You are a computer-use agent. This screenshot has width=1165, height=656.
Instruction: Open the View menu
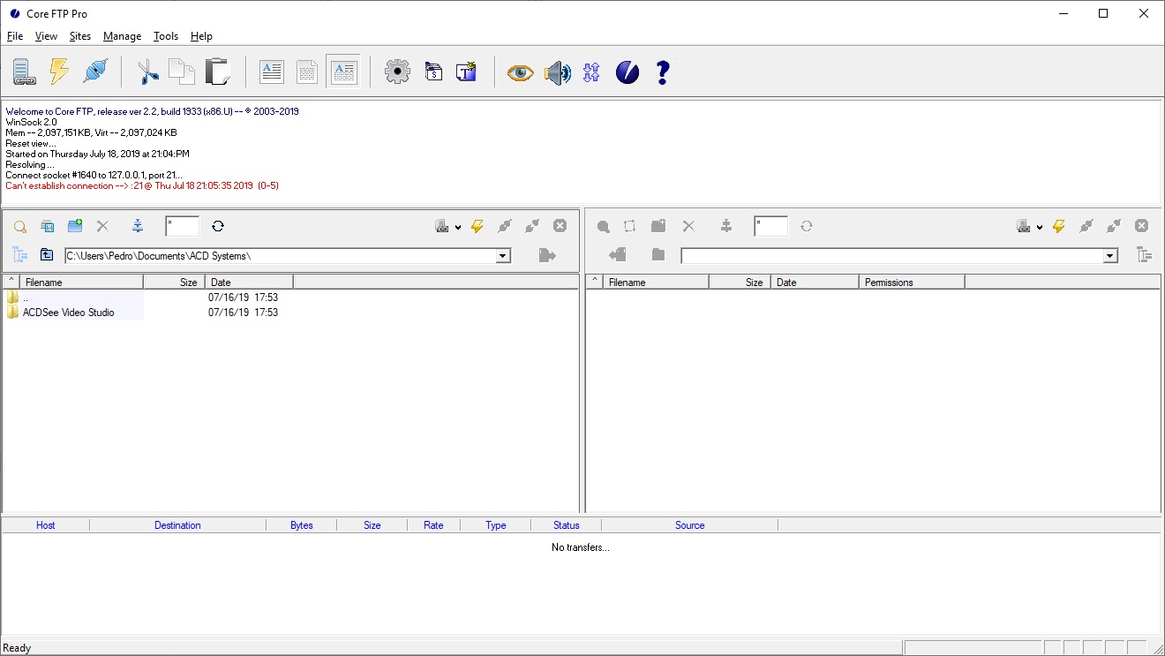46,36
